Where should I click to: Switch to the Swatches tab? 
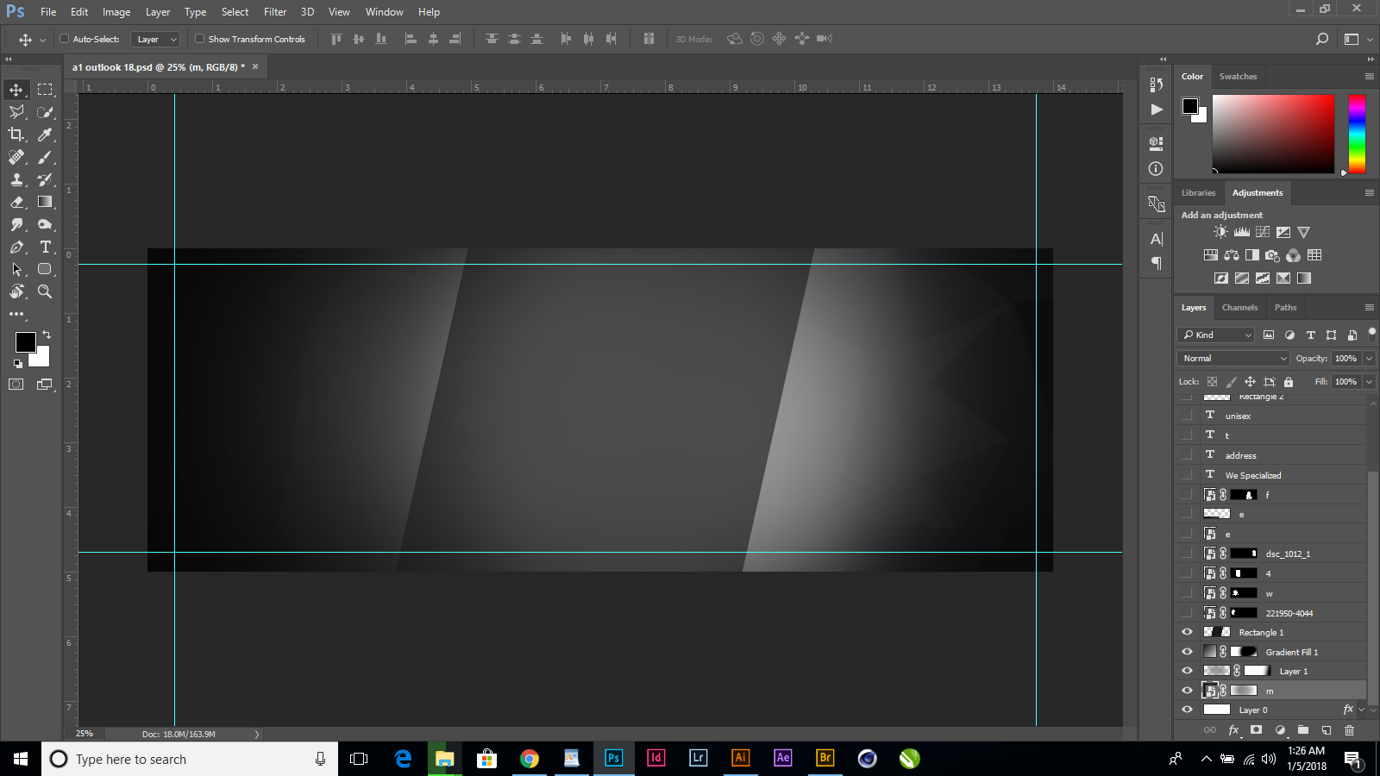pyautogui.click(x=1238, y=76)
